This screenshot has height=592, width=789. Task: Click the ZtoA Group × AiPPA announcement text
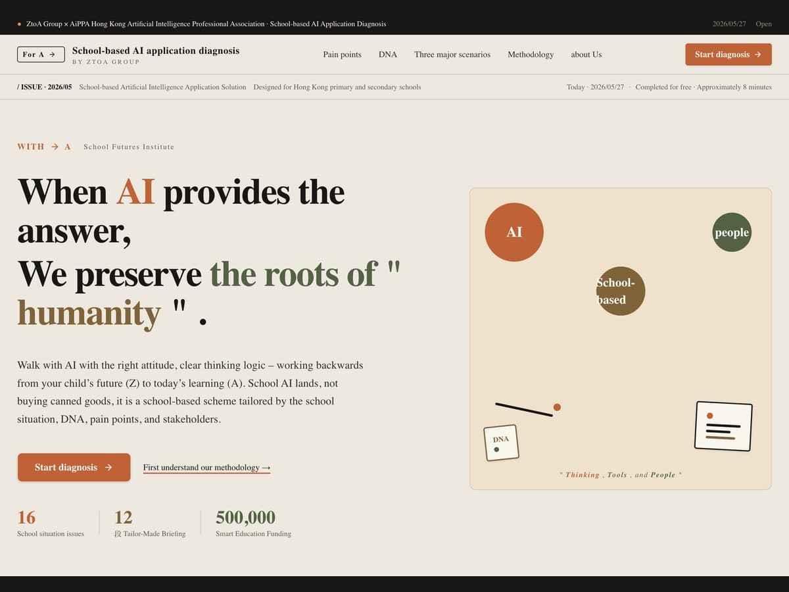pyautogui.click(x=206, y=24)
